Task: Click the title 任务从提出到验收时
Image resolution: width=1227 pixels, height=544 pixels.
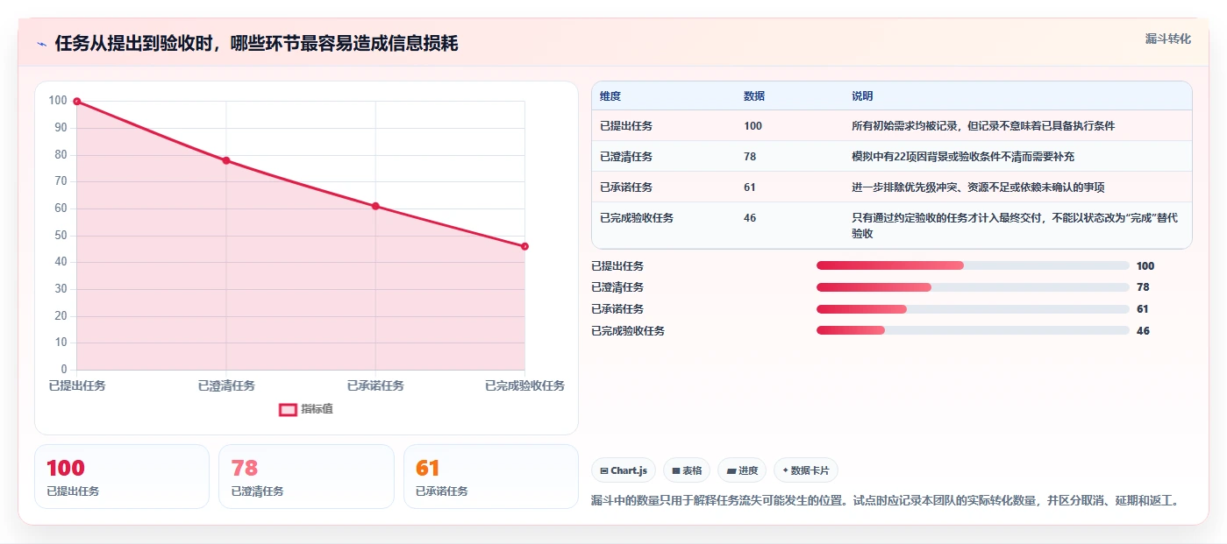Action: (256, 44)
